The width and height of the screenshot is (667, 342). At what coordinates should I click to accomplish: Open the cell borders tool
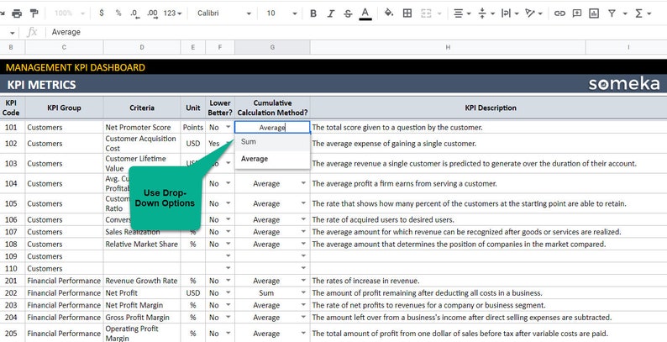(407, 13)
